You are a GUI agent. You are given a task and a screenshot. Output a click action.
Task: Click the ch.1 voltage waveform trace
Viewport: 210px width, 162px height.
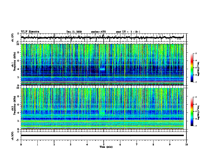pos(102,38)
